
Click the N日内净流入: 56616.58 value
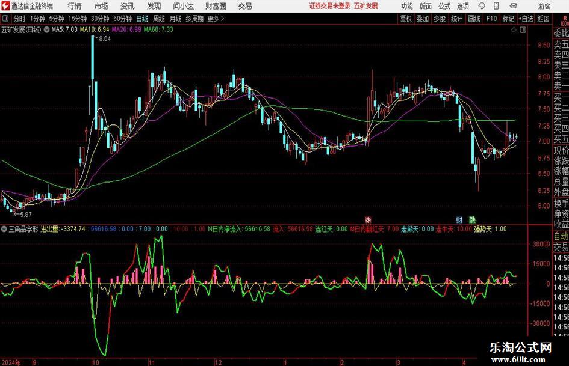[239, 229]
